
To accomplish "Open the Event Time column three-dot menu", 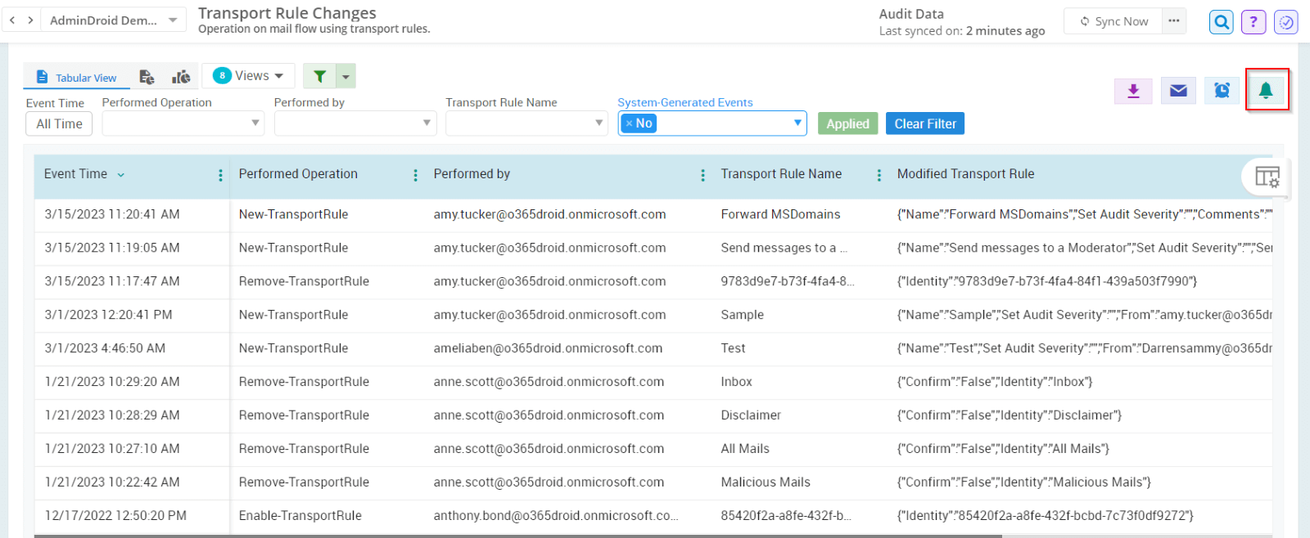I will [220, 175].
